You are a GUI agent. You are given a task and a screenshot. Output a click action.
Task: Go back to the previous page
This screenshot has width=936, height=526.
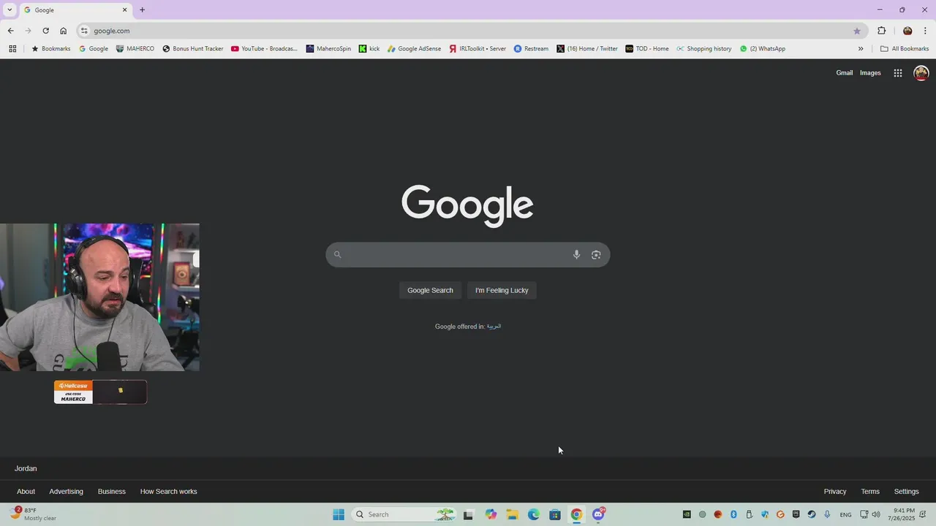(x=10, y=31)
